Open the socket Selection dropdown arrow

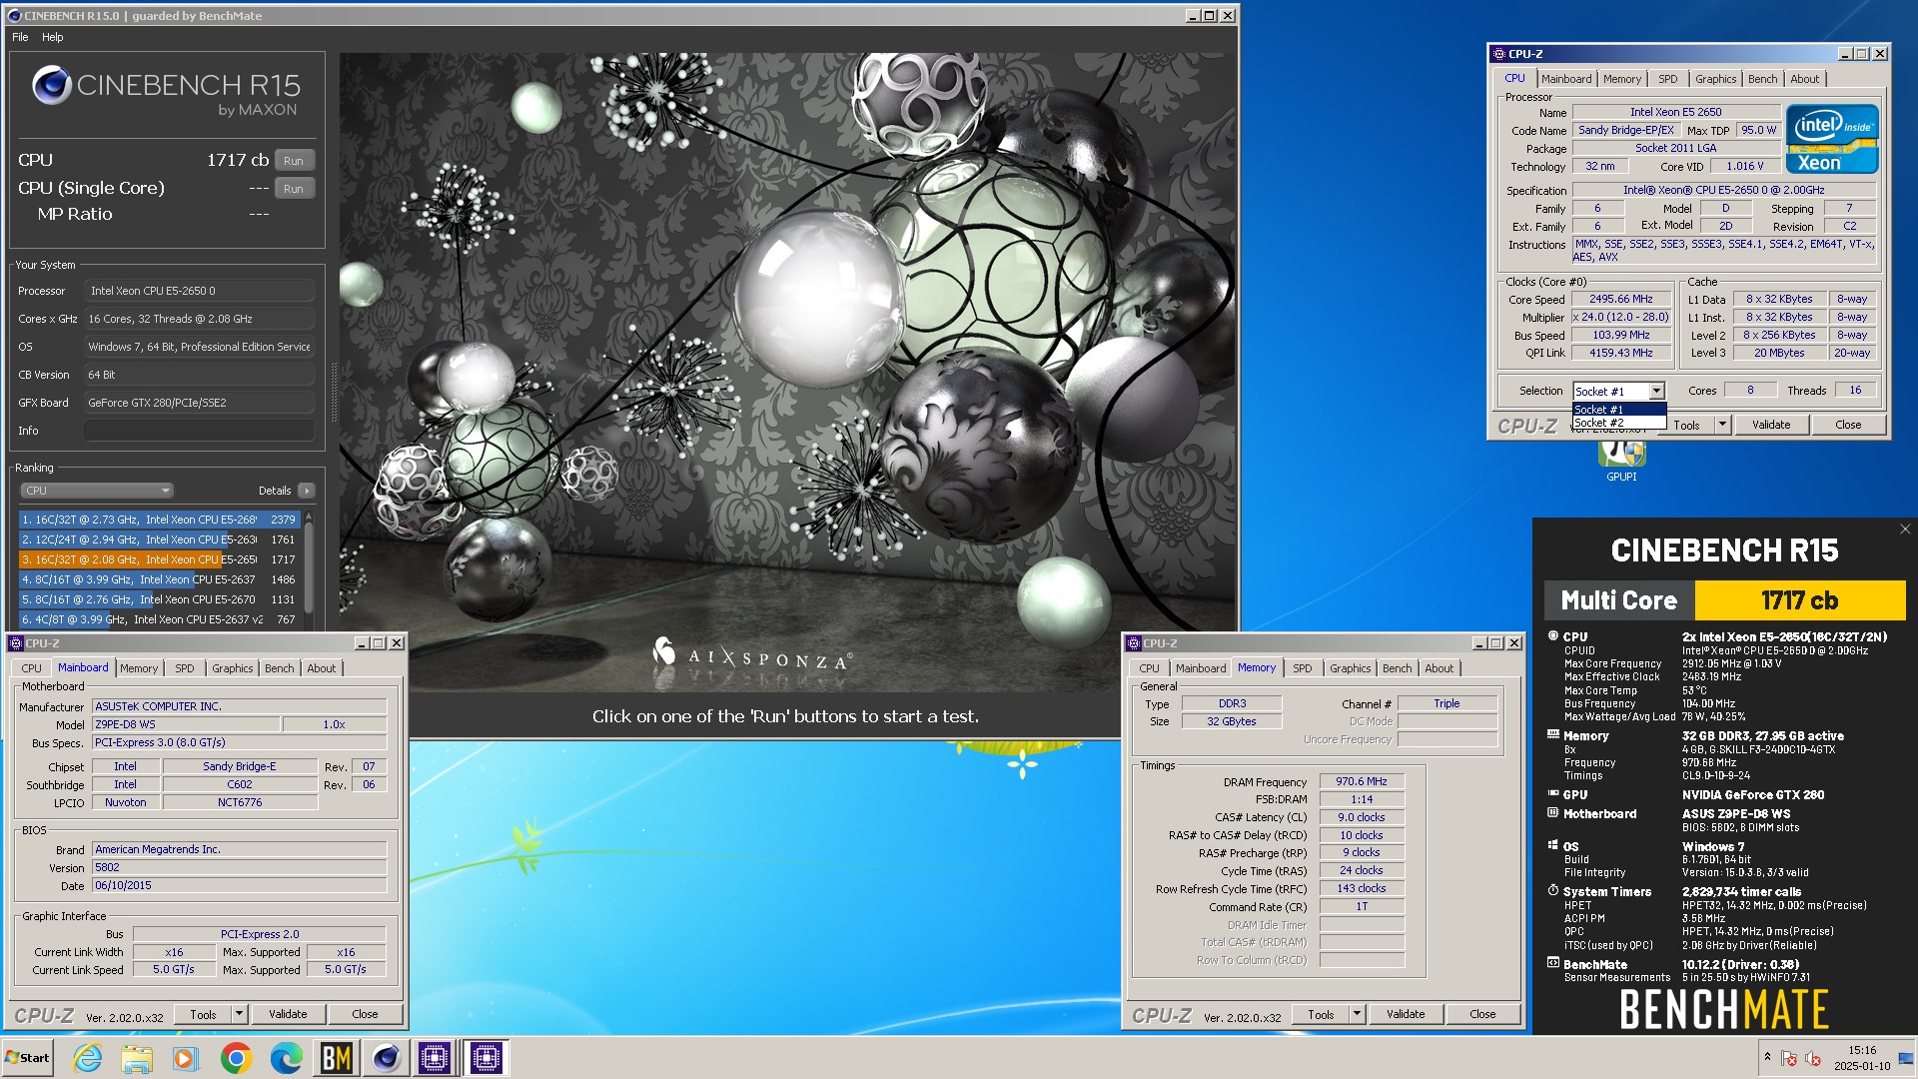[x=1656, y=392]
